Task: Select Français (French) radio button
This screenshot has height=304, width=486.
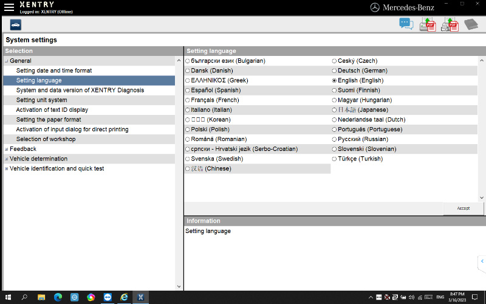Action: coord(188,100)
